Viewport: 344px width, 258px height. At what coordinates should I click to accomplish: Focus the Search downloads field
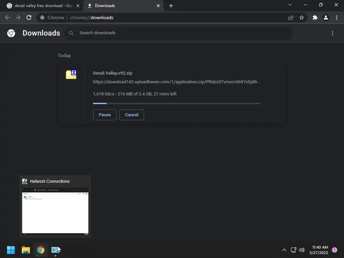click(x=179, y=33)
